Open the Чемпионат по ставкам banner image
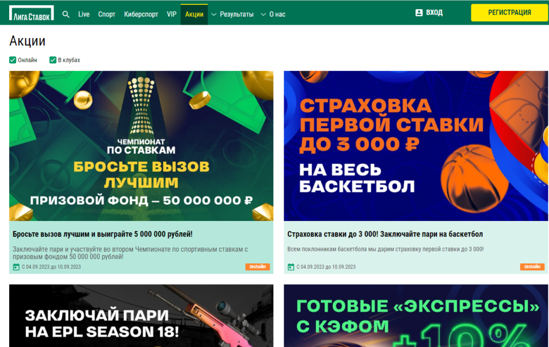The height and width of the screenshot is (347, 549). click(x=141, y=146)
